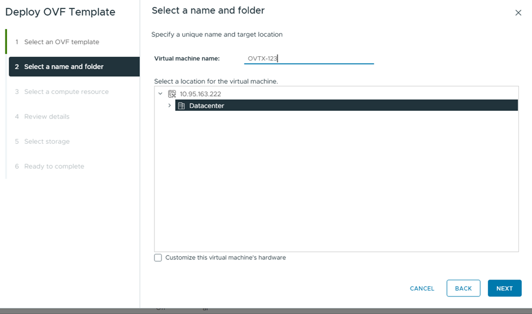532x314 pixels.
Task: Jump to step 4 Review details
Action: click(46, 116)
